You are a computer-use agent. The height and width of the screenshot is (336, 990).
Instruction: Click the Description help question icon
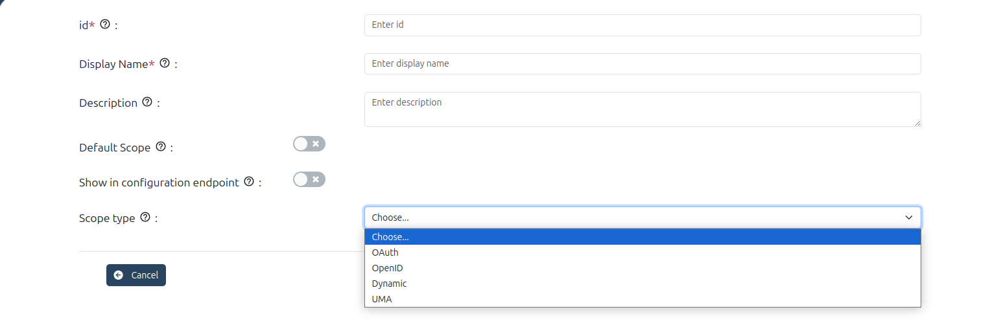tap(147, 102)
